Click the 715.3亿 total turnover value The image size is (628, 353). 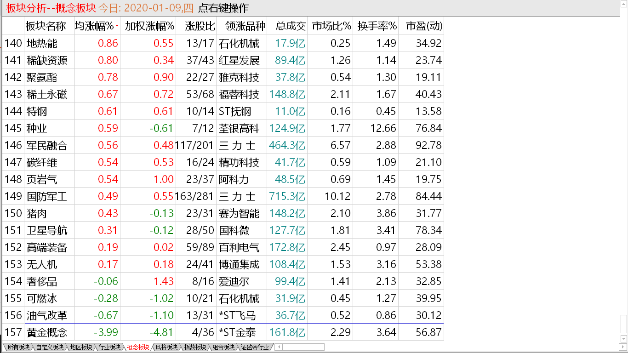pos(287,196)
